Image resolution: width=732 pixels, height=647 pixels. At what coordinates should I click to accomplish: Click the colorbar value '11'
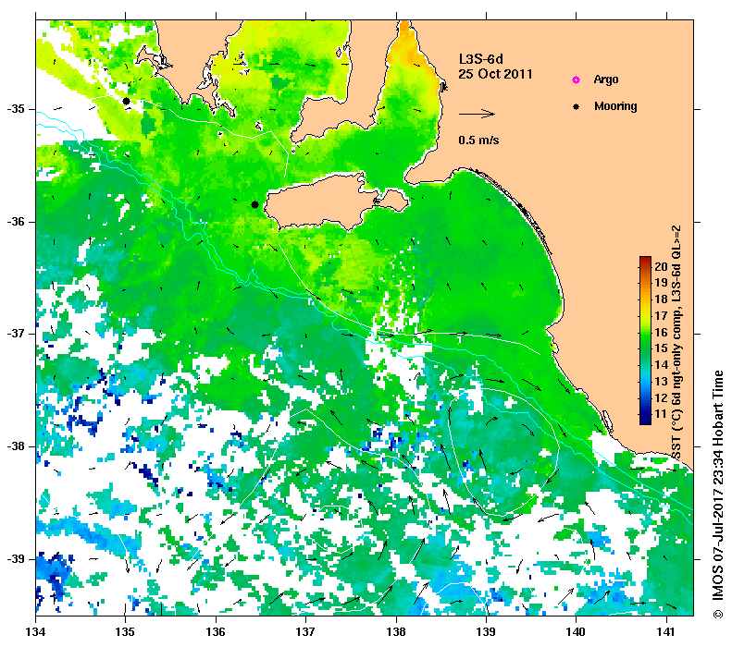pos(661,414)
